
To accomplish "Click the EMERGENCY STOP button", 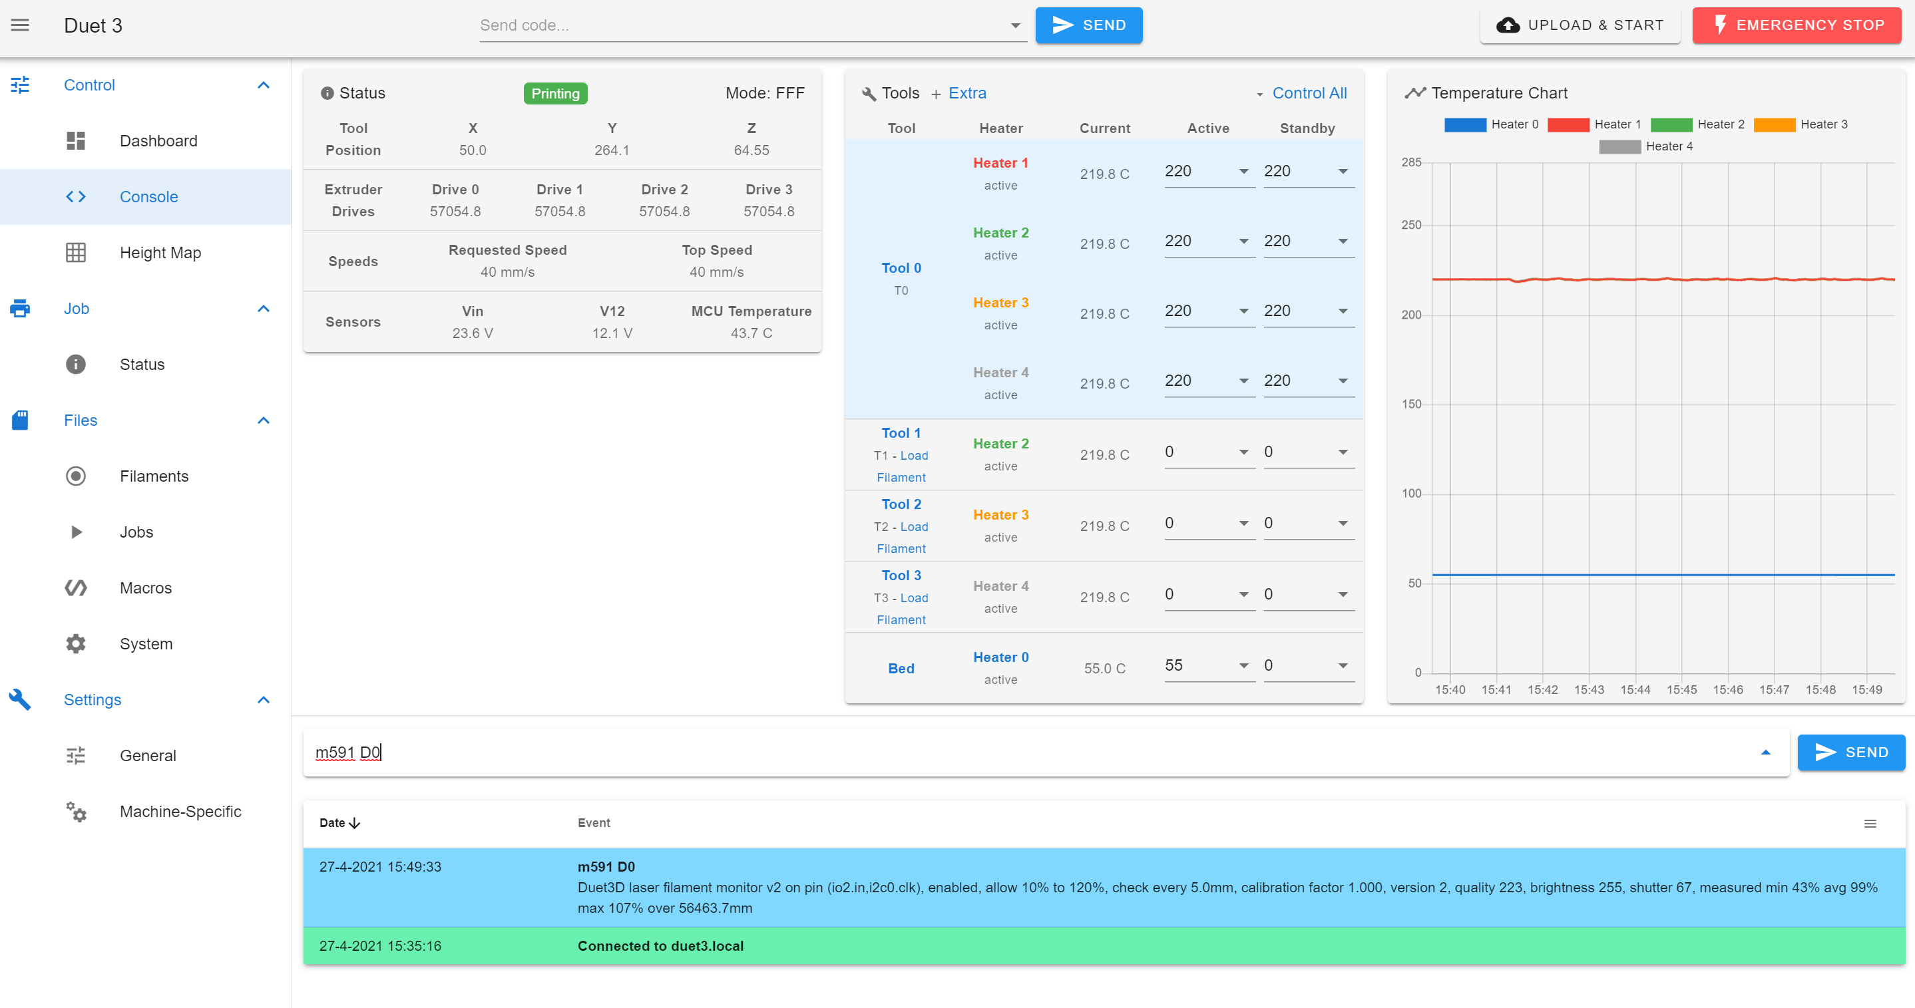I will pyautogui.click(x=1796, y=25).
